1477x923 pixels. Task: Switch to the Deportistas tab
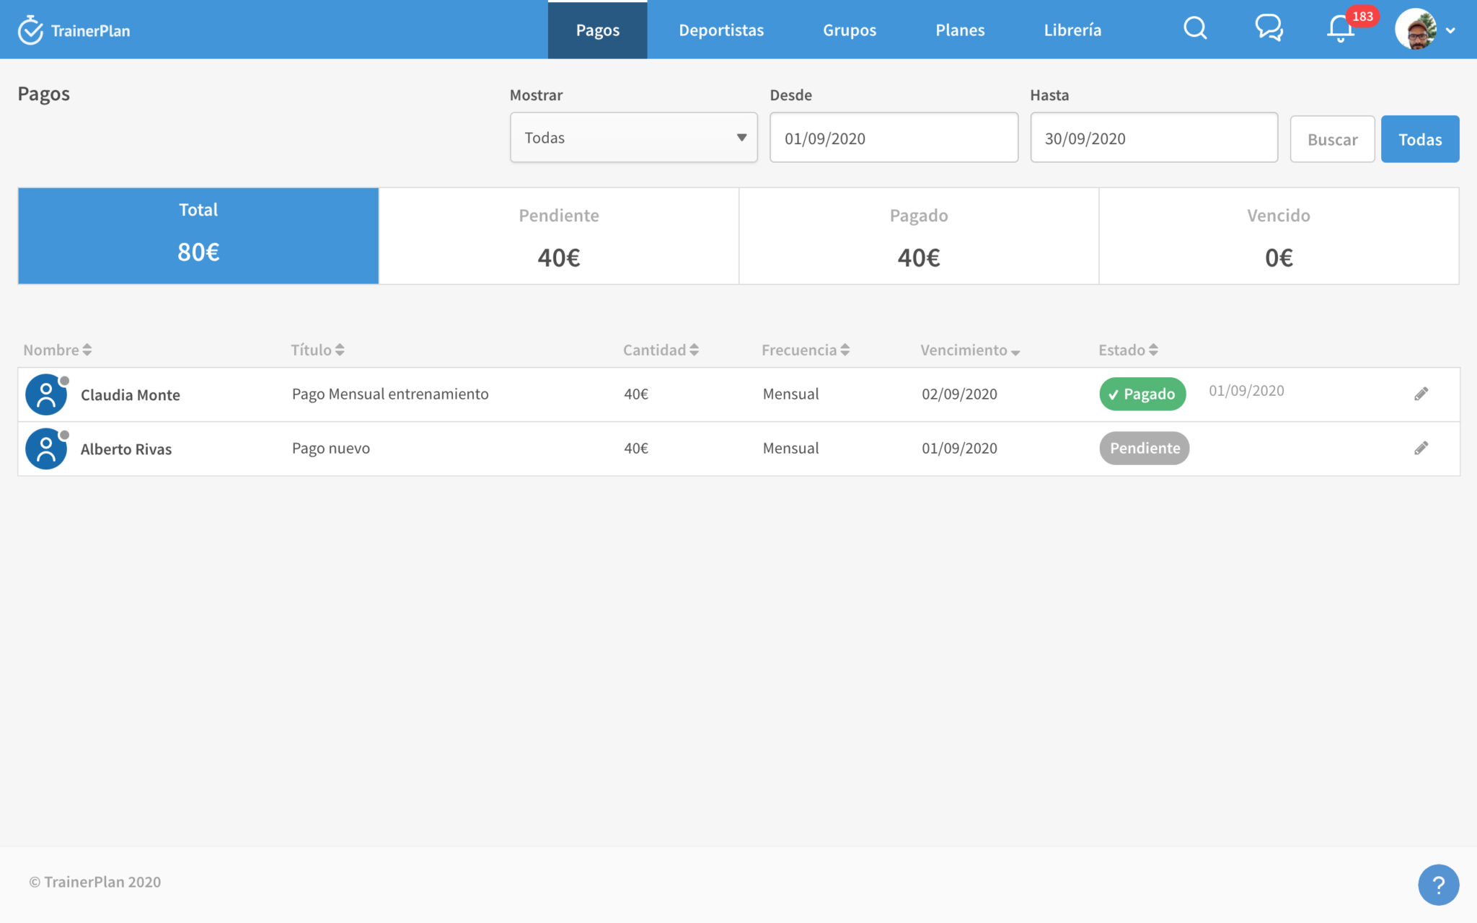tap(721, 30)
